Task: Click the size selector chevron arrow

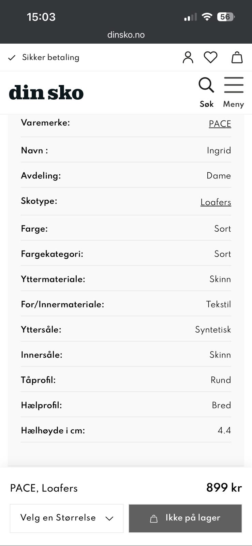Action: click(109, 519)
